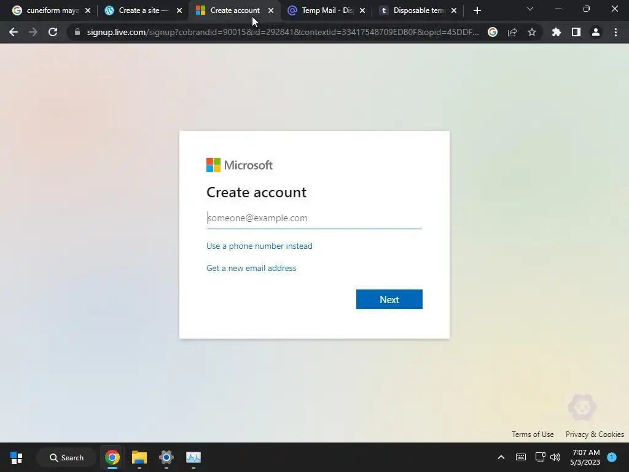629x472 pixels.
Task: View site security lock info
Action: tap(77, 32)
